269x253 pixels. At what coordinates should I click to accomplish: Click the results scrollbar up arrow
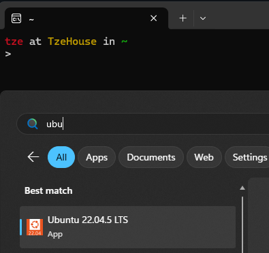pos(242,188)
